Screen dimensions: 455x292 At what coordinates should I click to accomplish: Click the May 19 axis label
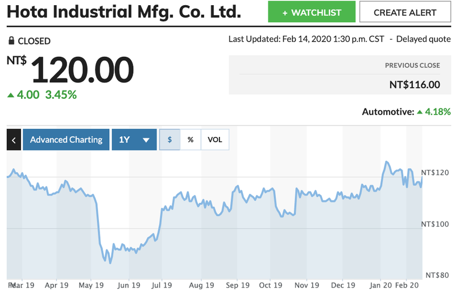tap(91, 285)
